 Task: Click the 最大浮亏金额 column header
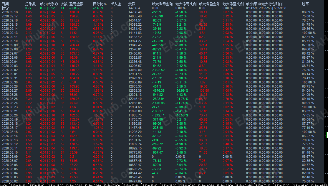[x=162, y=4]
